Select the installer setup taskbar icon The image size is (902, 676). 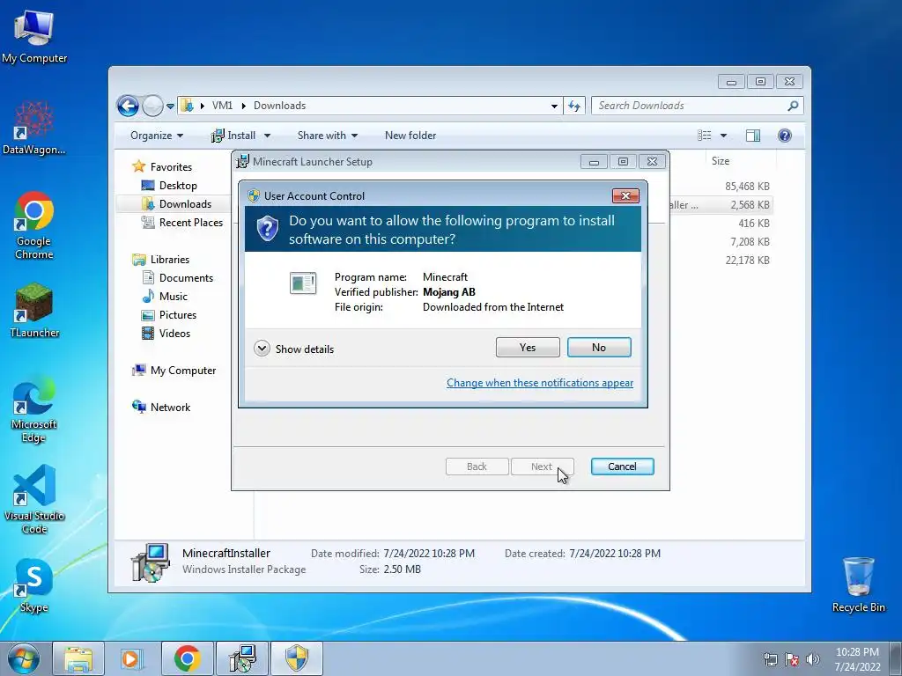pyautogui.click(x=241, y=658)
